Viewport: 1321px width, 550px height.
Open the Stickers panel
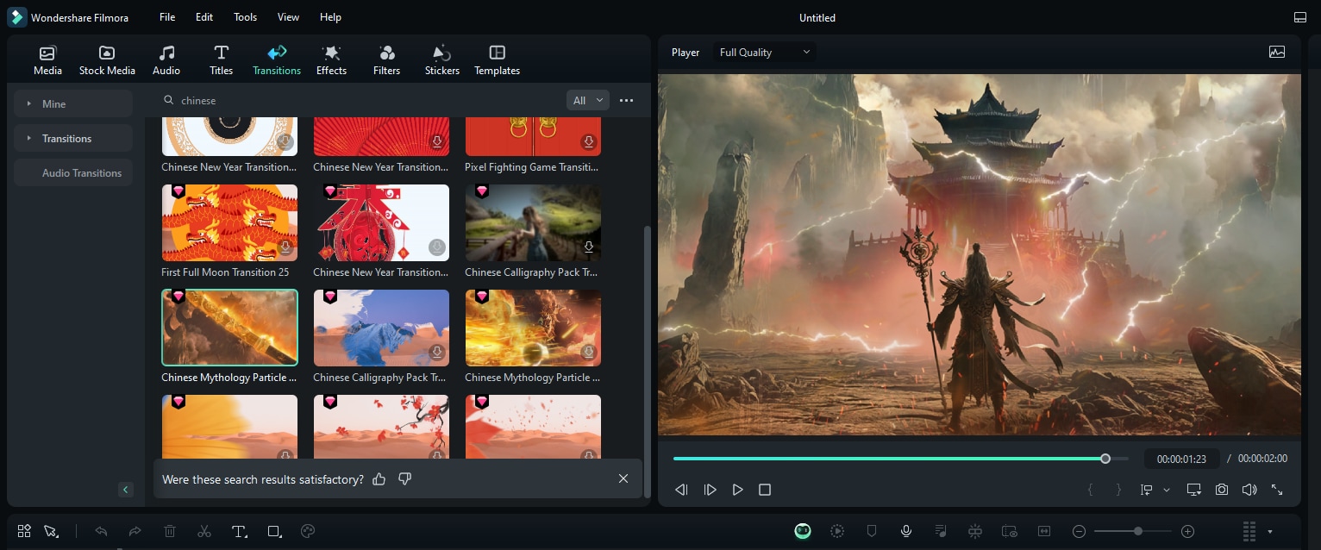pos(441,59)
